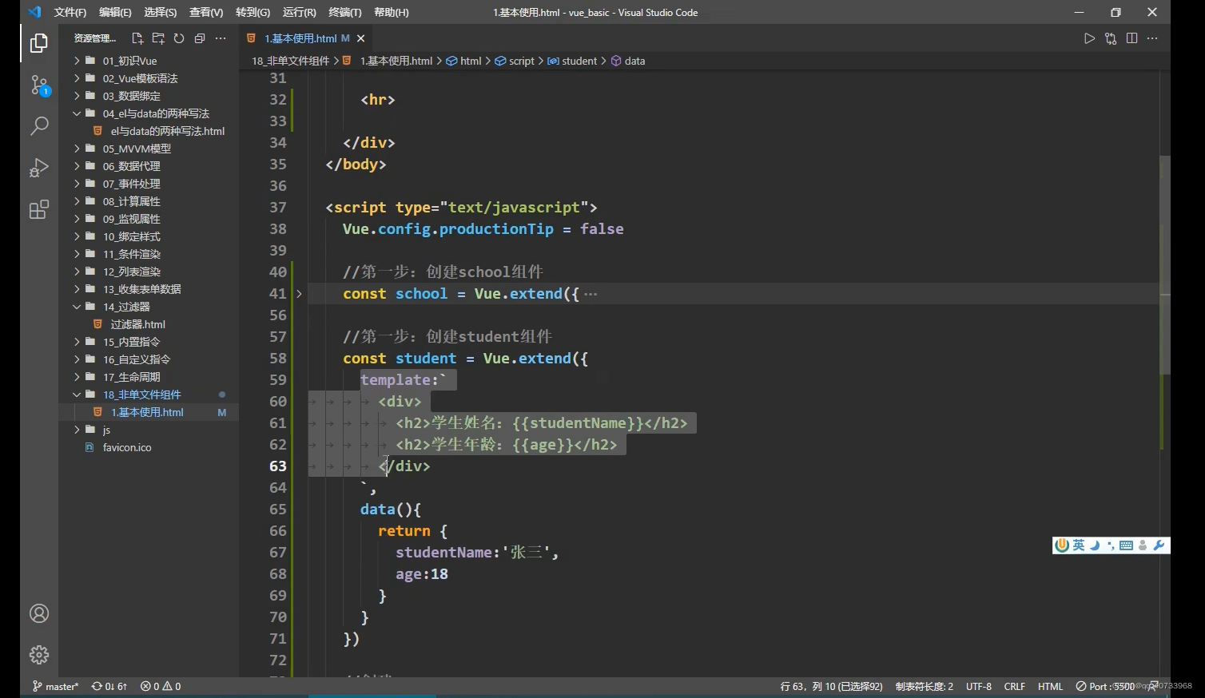Open the Accounts menu icon
Image resolution: width=1205 pixels, height=698 pixels.
(38, 613)
